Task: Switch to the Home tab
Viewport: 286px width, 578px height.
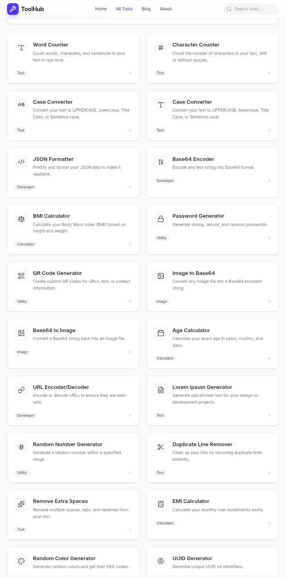Action: click(100, 9)
